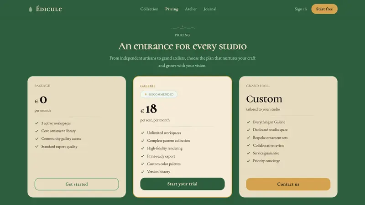Click checkmark beside Complete pattern collection

pyautogui.click(x=142, y=141)
